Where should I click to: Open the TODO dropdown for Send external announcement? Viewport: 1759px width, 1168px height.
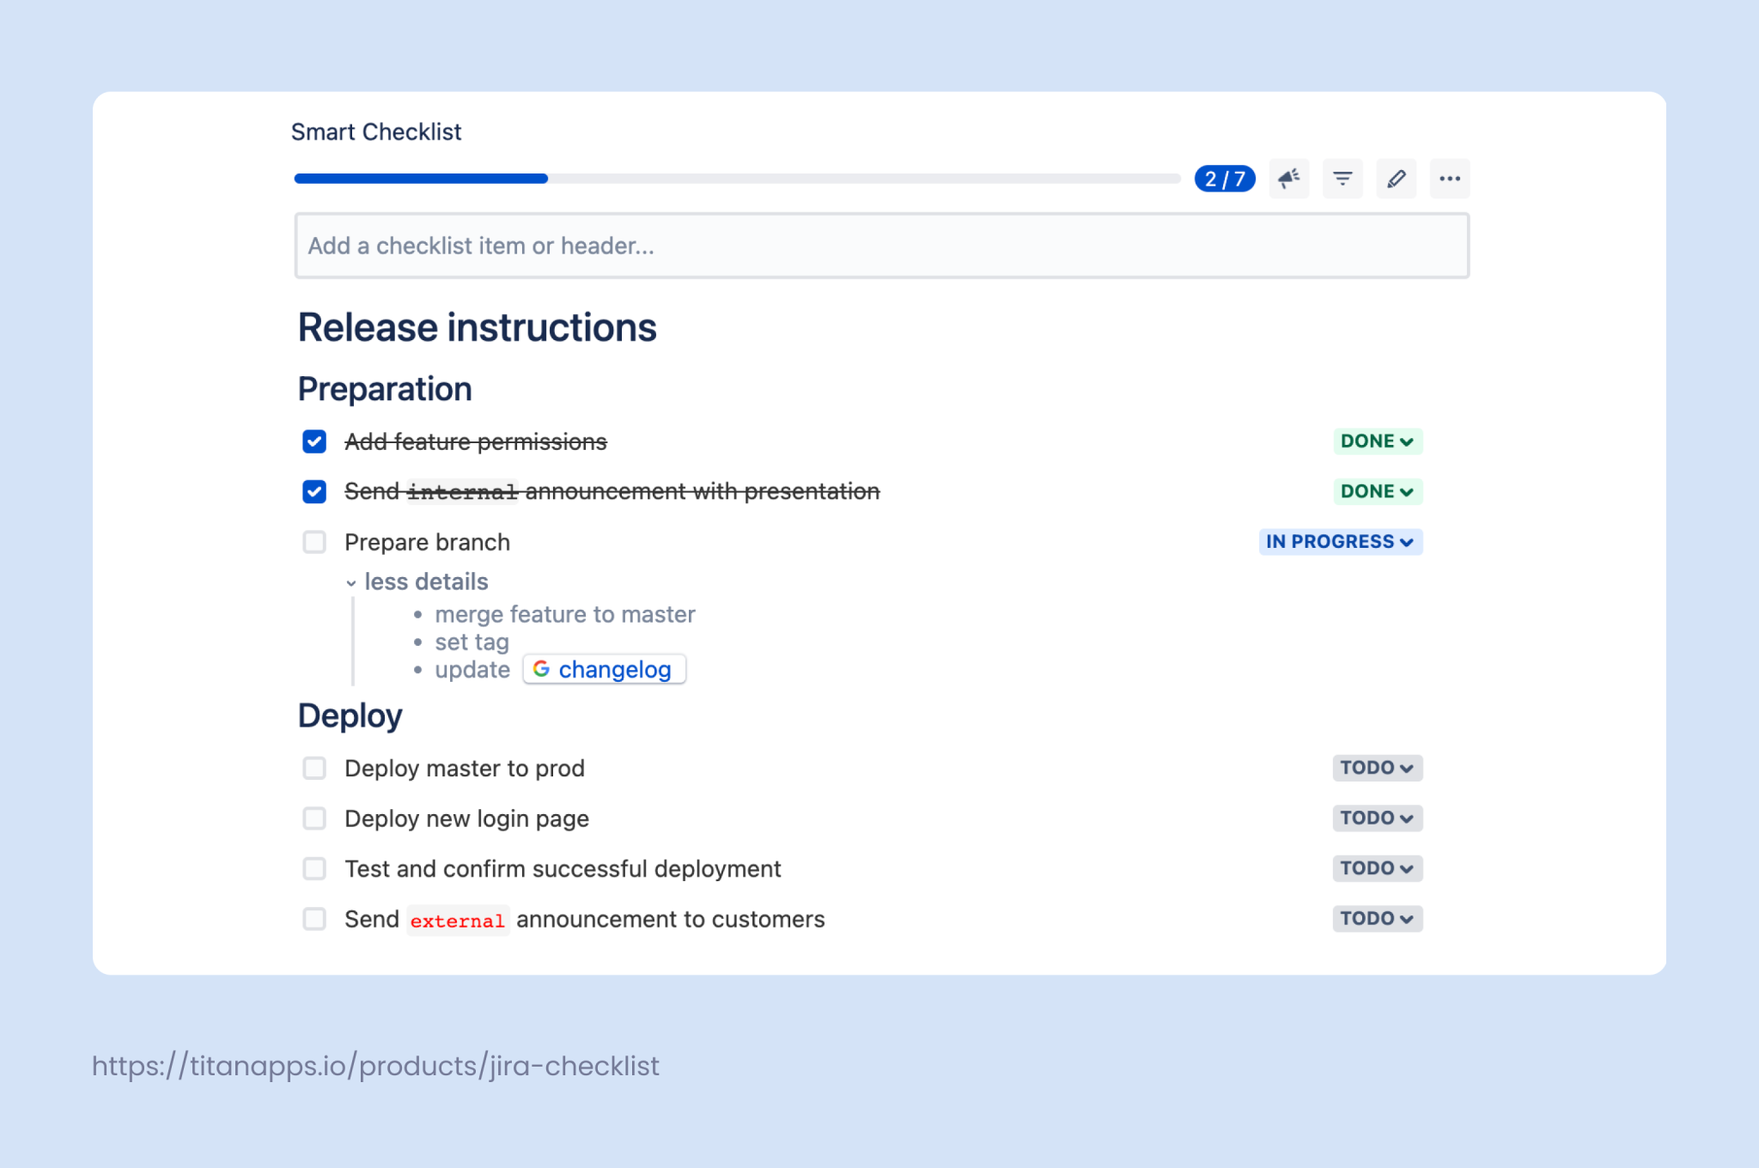1376,918
